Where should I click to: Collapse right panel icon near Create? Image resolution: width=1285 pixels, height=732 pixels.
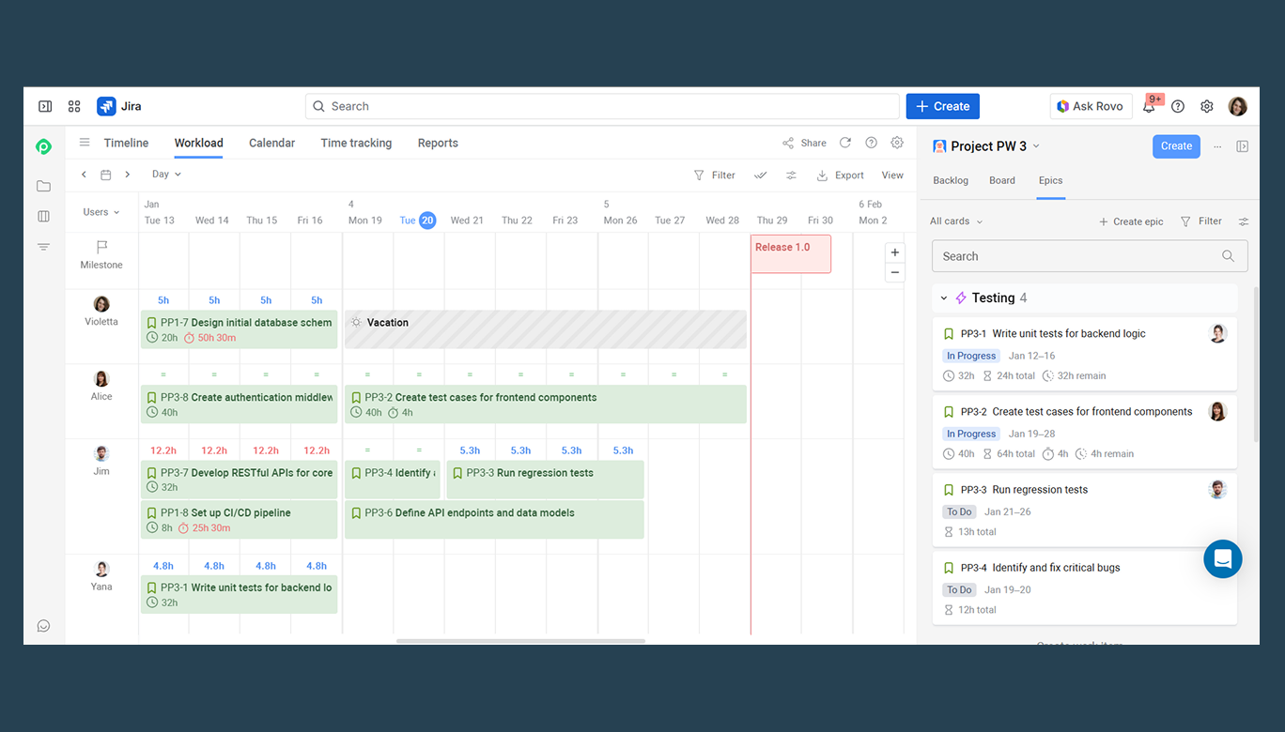[1242, 146]
